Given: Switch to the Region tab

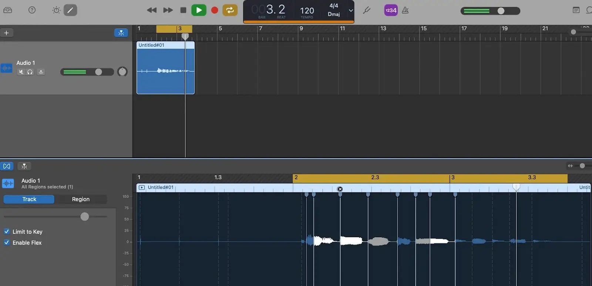Looking at the screenshot, I should tap(81, 199).
